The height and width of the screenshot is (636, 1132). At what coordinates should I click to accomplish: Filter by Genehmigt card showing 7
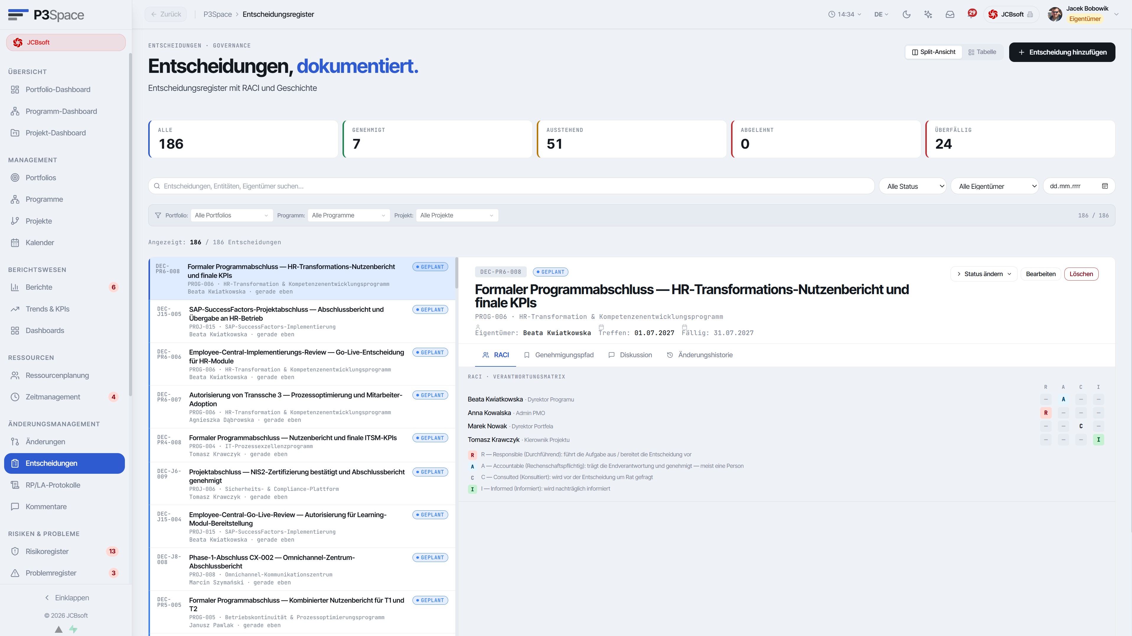pos(437,139)
